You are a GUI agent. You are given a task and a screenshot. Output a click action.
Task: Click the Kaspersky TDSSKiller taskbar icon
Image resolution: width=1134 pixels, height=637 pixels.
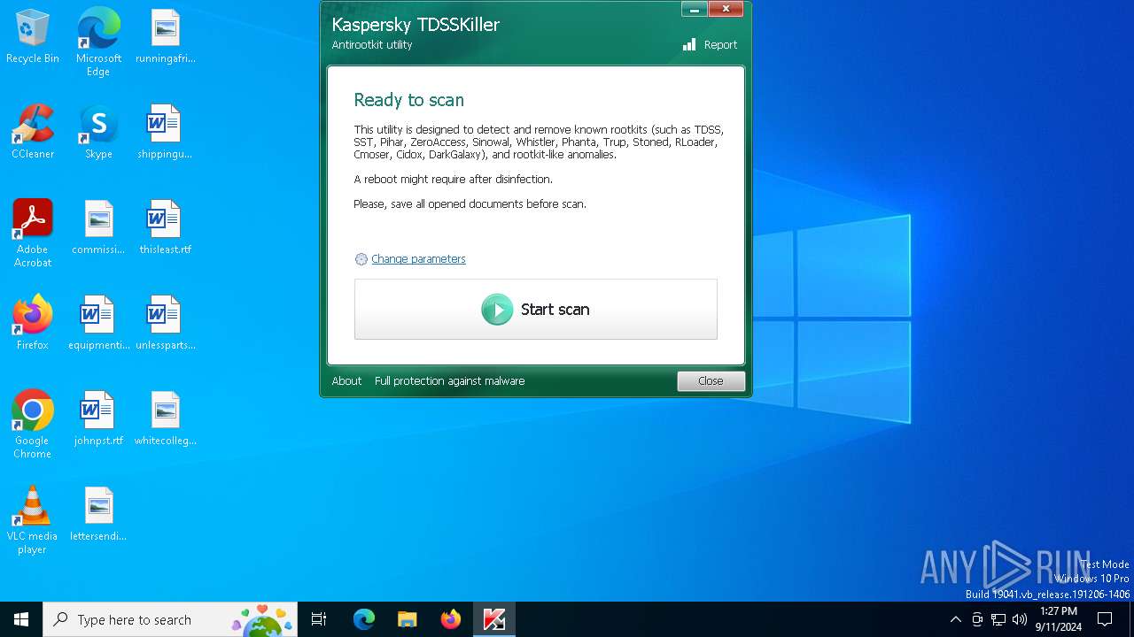point(494,619)
